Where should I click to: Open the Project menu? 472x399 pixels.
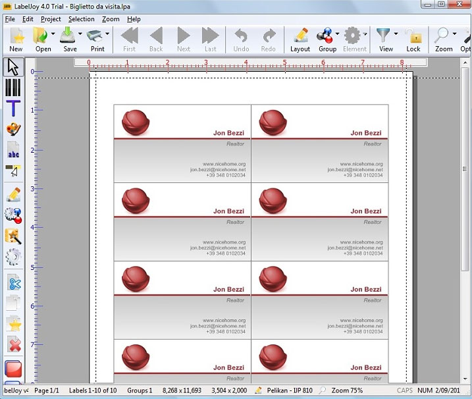coord(51,19)
